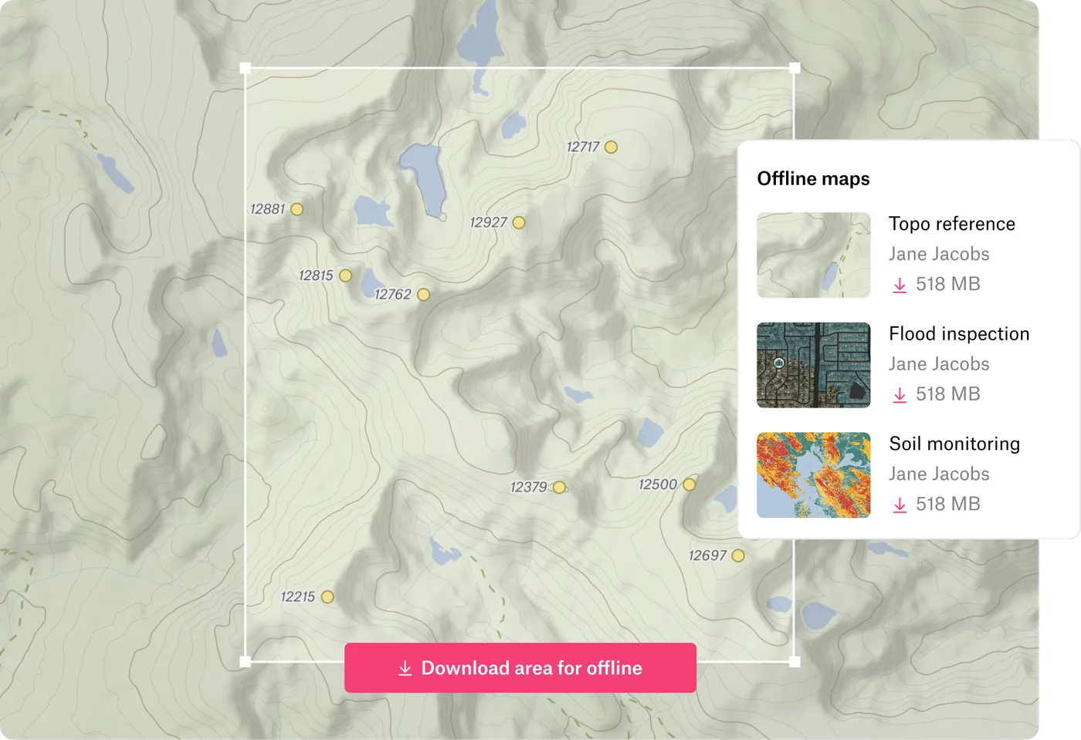1081x740 pixels.
Task: Click the bottom-left selection corner handle
Action: click(246, 661)
